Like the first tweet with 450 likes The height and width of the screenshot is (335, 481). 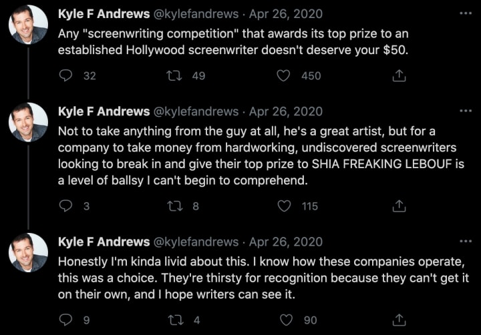[x=283, y=76]
